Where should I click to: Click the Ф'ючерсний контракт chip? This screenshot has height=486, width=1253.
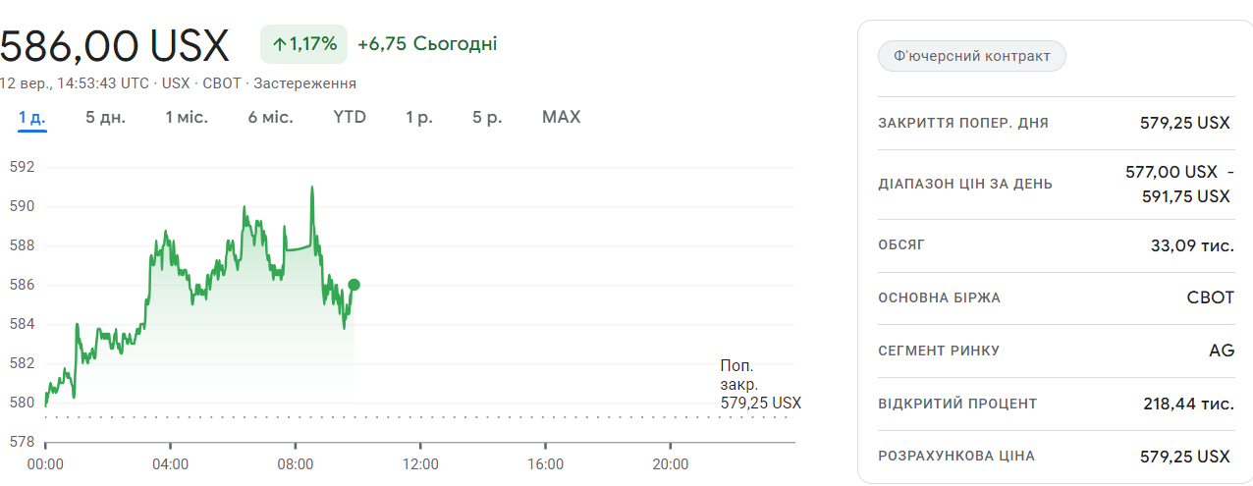pyautogui.click(x=971, y=56)
